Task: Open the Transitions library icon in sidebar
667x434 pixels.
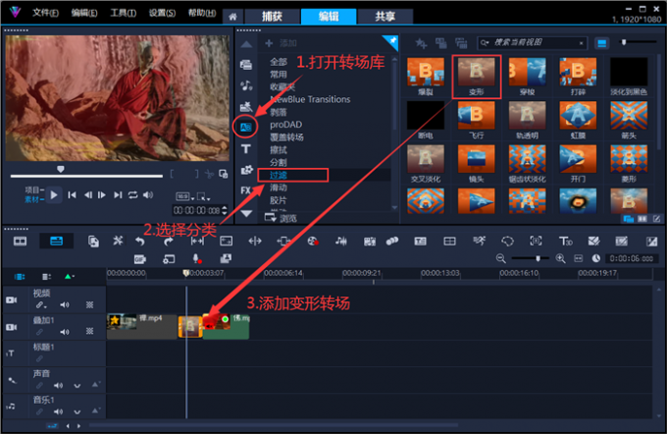Action: 245,128
